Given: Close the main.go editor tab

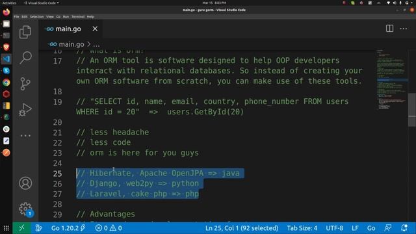Looking at the screenshot, I should pos(95,29).
